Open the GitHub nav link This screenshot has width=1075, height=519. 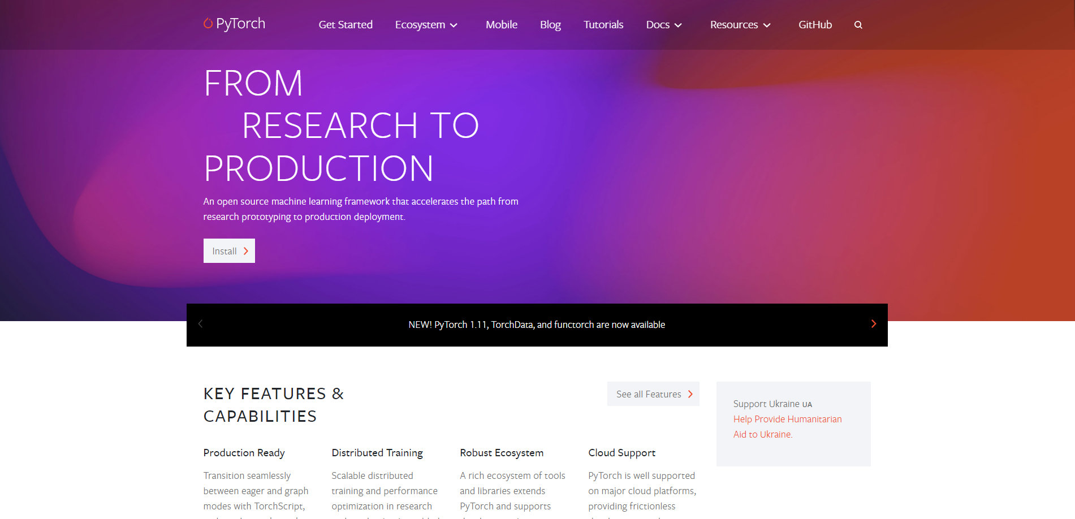coord(815,25)
